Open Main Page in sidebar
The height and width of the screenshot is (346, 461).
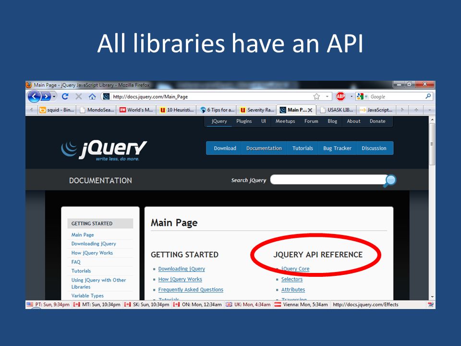point(83,235)
